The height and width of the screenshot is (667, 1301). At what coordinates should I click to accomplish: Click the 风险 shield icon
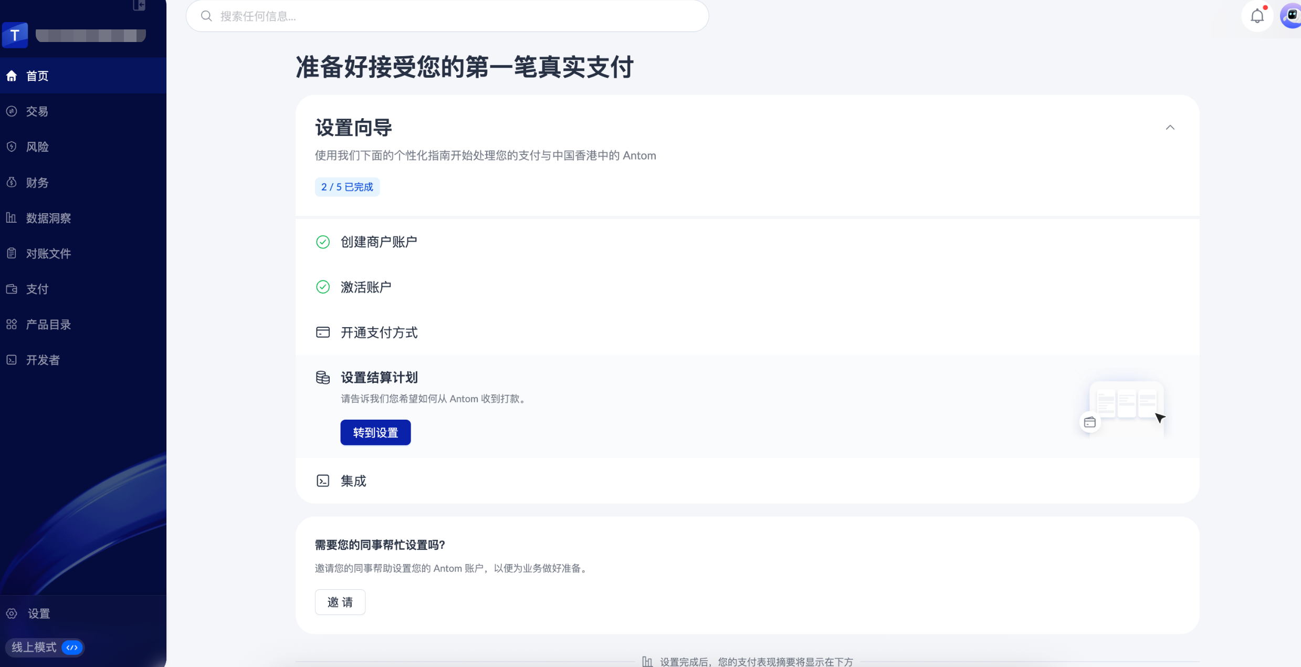[12, 147]
